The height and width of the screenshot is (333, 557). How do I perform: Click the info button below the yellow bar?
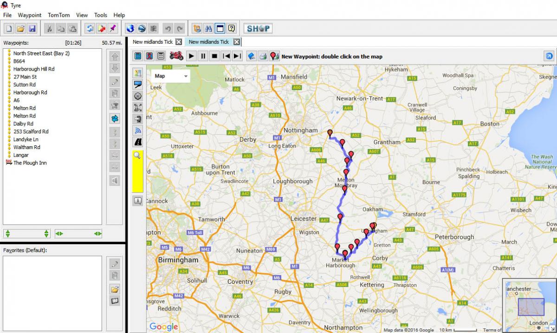[138, 201]
